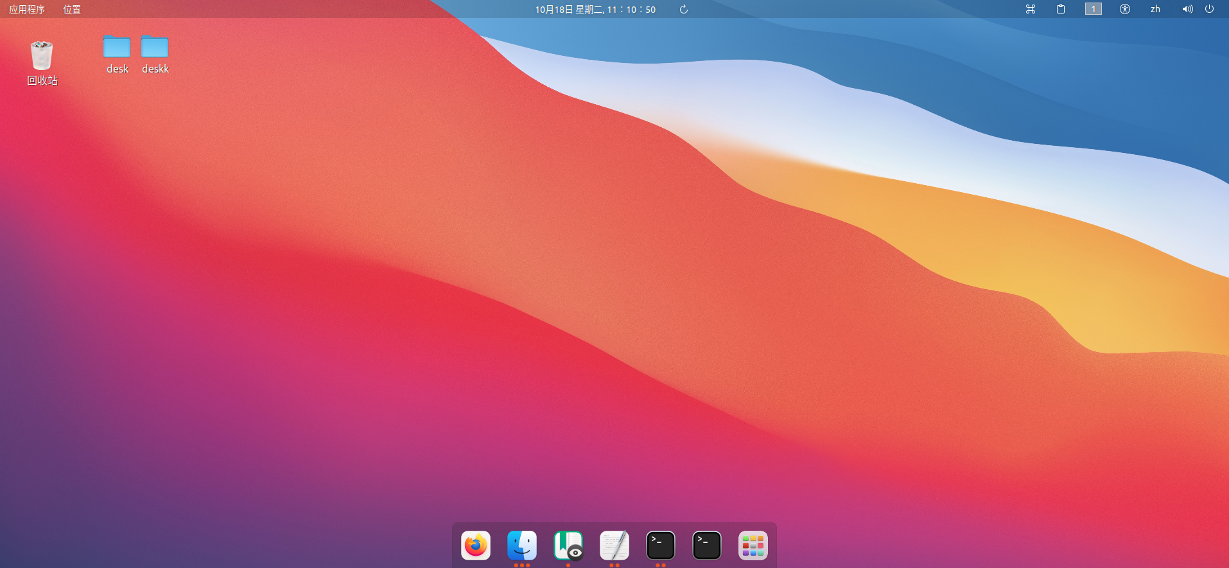The width and height of the screenshot is (1229, 568).
Task: Select the desk folder
Action: pyautogui.click(x=117, y=47)
